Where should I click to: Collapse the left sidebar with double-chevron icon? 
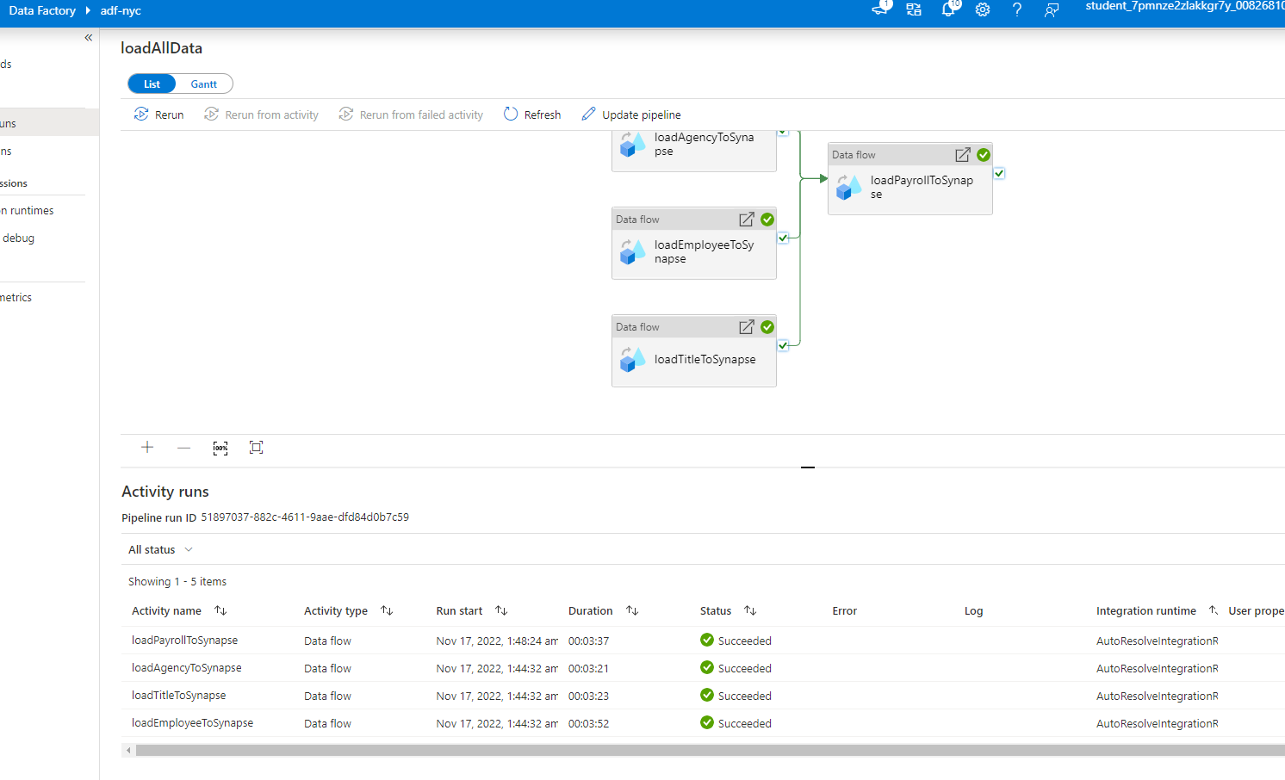(x=89, y=38)
